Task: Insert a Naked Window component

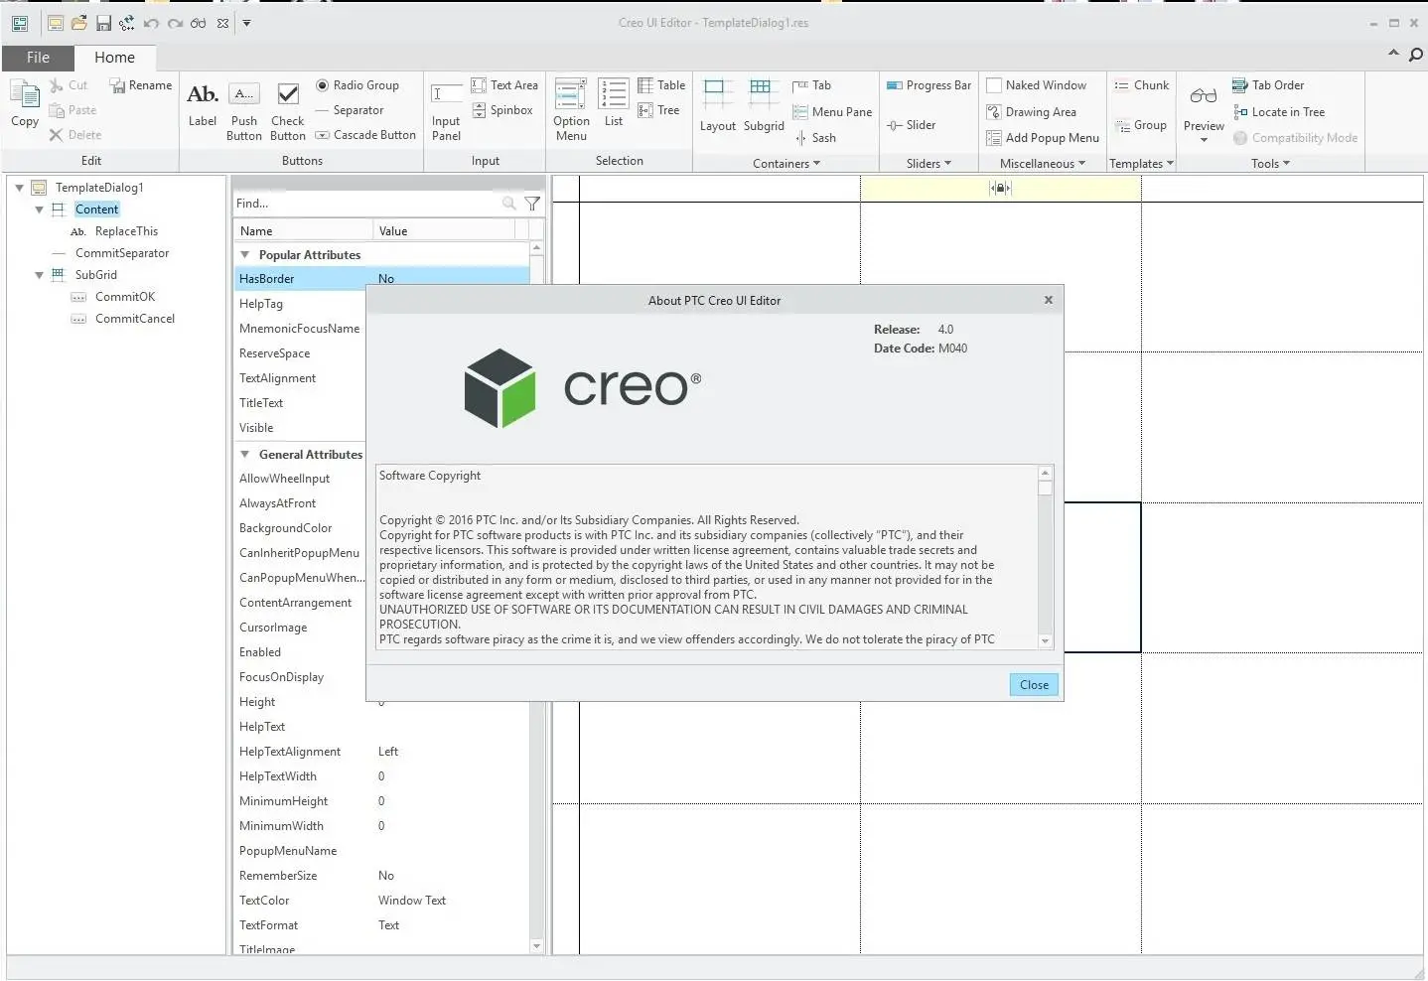Action: pyautogui.click(x=1036, y=85)
